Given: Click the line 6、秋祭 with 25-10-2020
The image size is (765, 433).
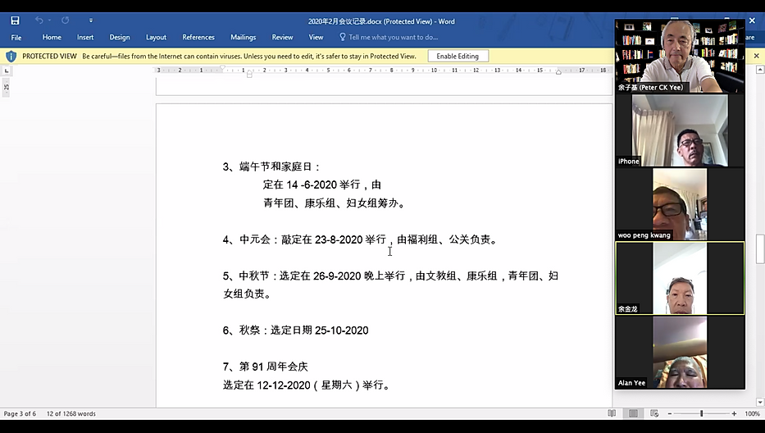Looking at the screenshot, I should (x=296, y=330).
